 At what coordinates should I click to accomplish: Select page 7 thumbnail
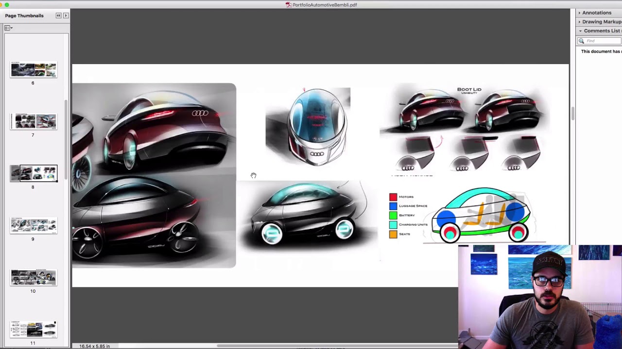point(34,121)
